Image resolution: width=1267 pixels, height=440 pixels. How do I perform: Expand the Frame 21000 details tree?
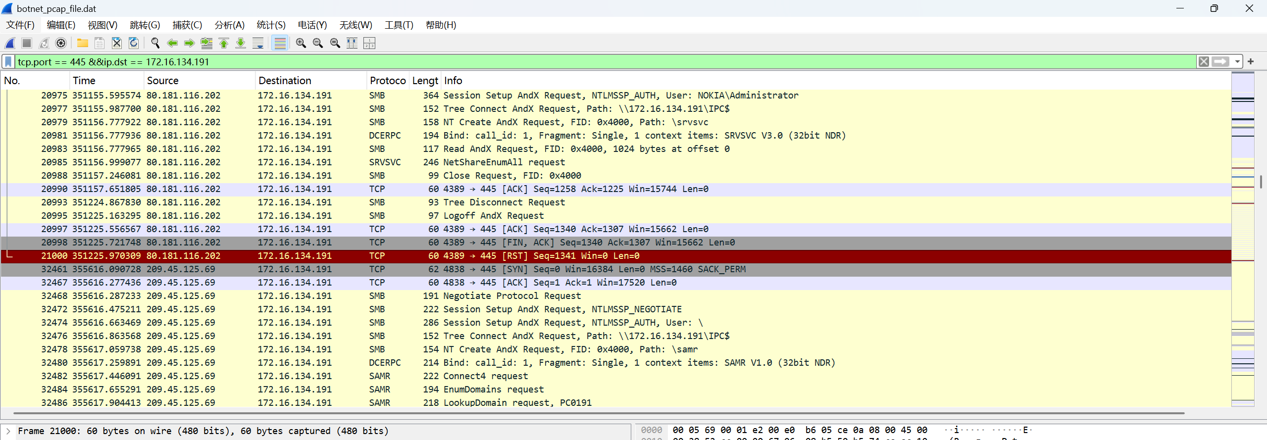[x=8, y=431]
